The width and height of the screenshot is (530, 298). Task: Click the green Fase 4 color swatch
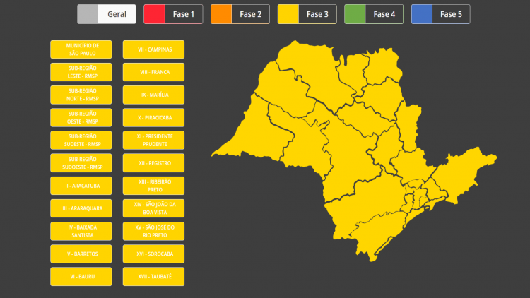click(355, 14)
